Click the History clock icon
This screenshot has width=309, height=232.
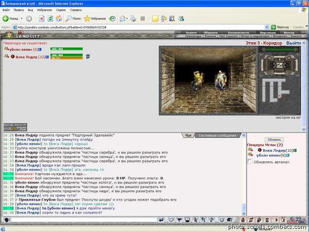point(112,19)
